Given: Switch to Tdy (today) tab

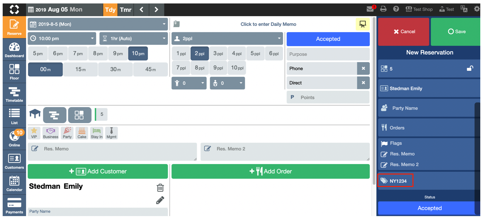Looking at the screenshot, I should [110, 10].
